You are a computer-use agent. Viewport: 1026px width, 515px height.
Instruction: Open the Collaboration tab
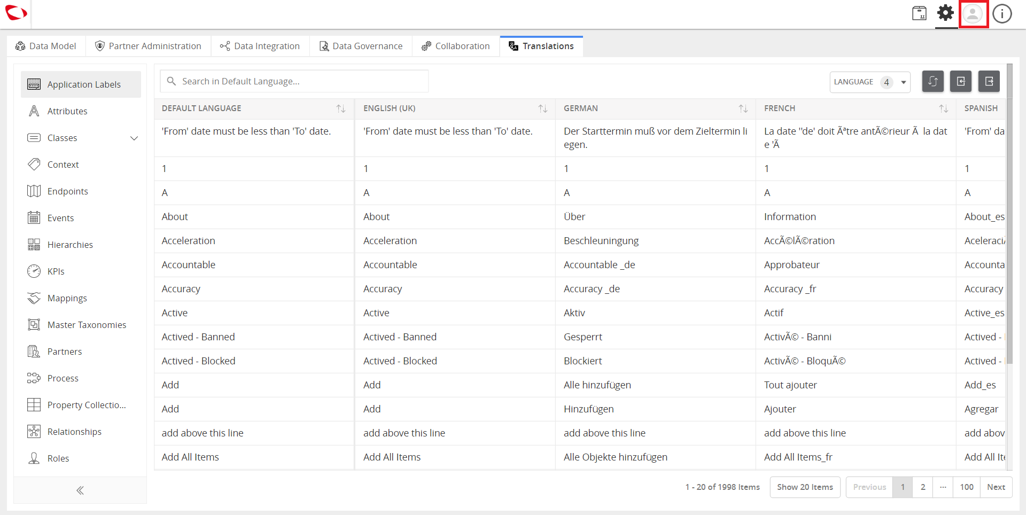456,46
